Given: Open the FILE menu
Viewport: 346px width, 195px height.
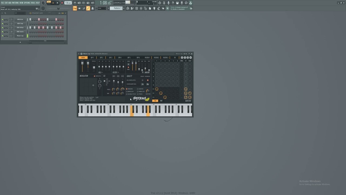Looking at the screenshot, I should [x=2, y=3].
